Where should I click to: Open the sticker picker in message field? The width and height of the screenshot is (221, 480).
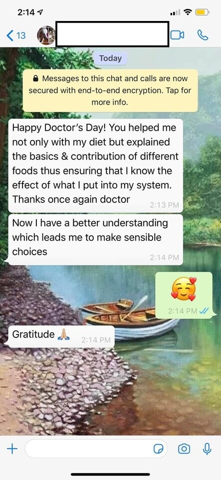pyautogui.click(x=159, y=449)
